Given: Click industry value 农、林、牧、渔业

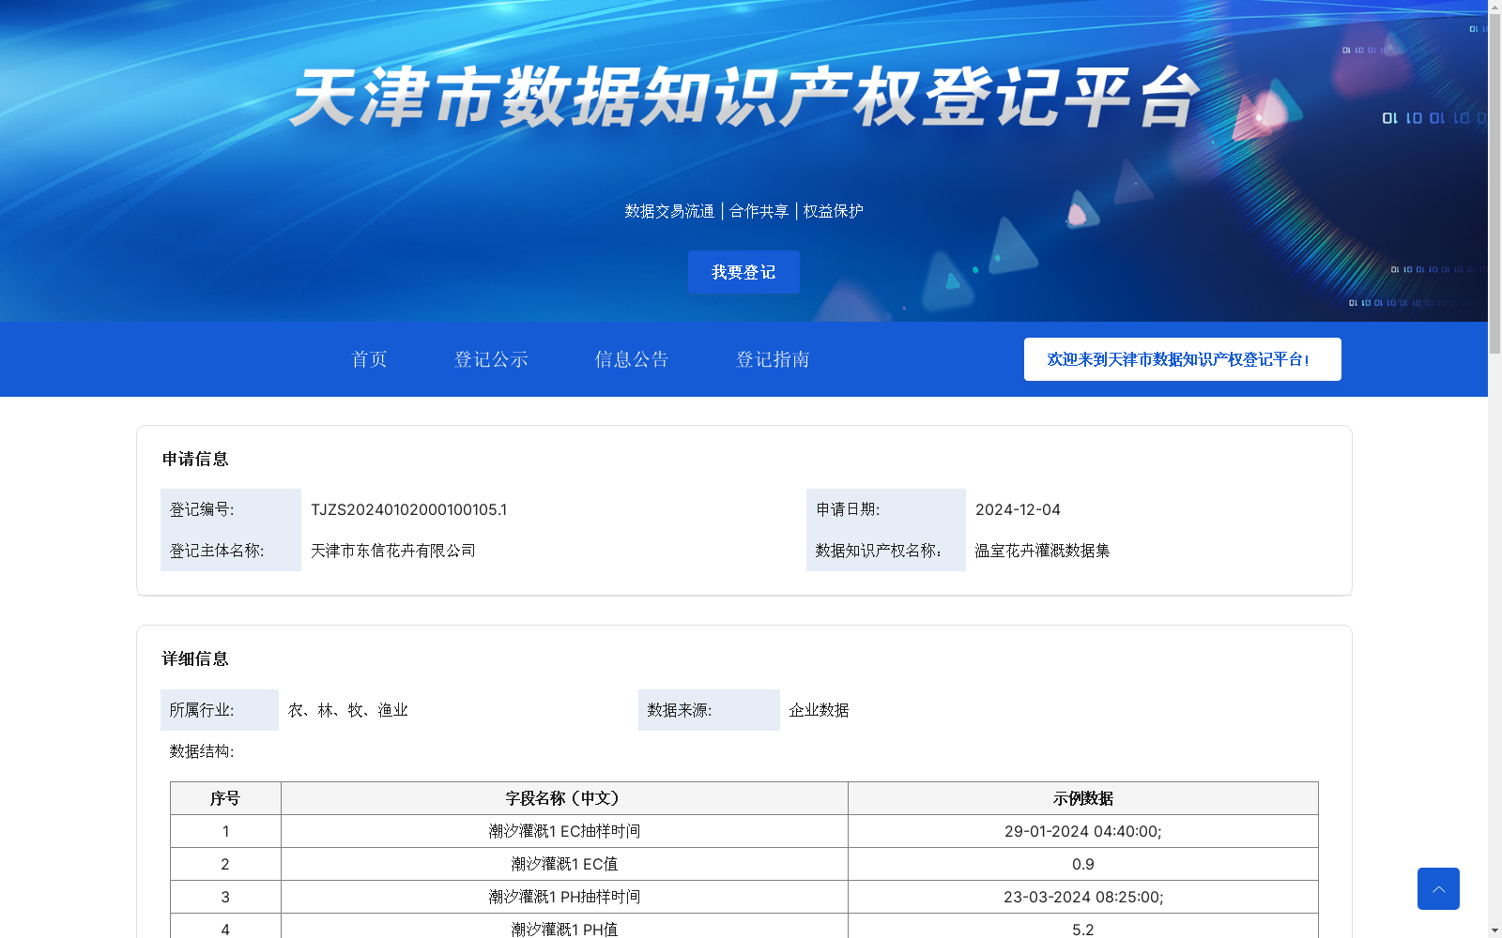Looking at the screenshot, I should 348,710.
